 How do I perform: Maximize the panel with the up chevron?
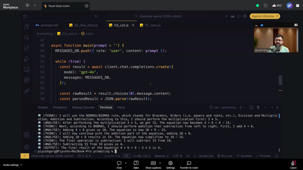272,107
